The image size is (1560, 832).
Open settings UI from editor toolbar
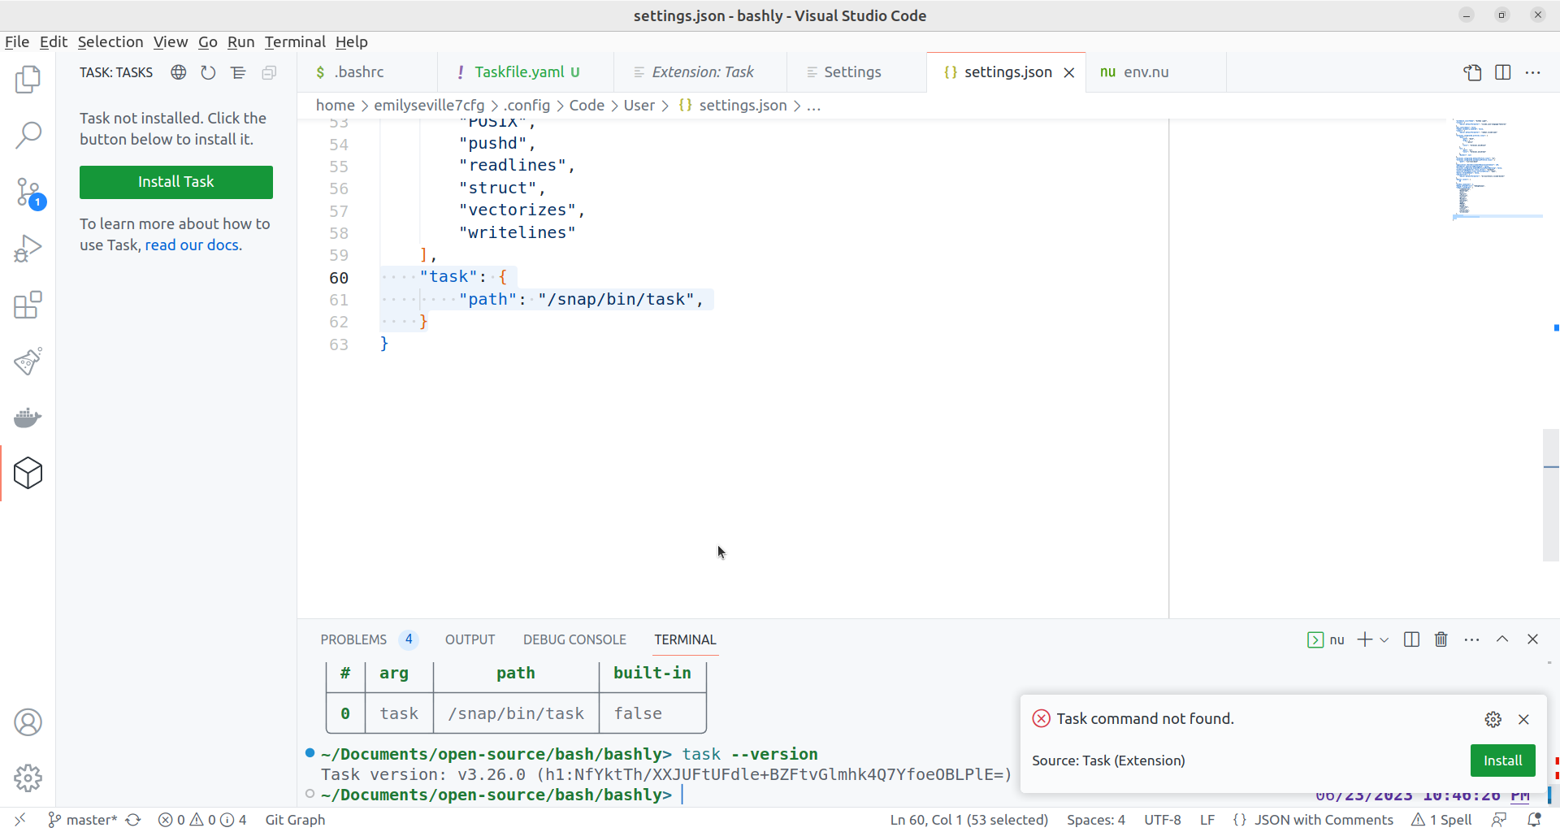[x=1473, y=72]
